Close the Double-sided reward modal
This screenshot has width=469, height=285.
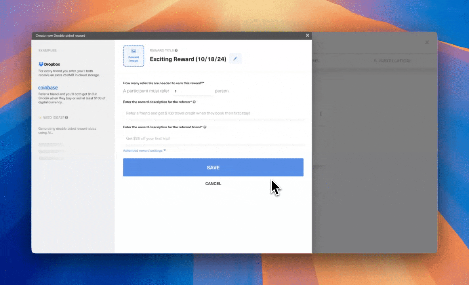307,35
